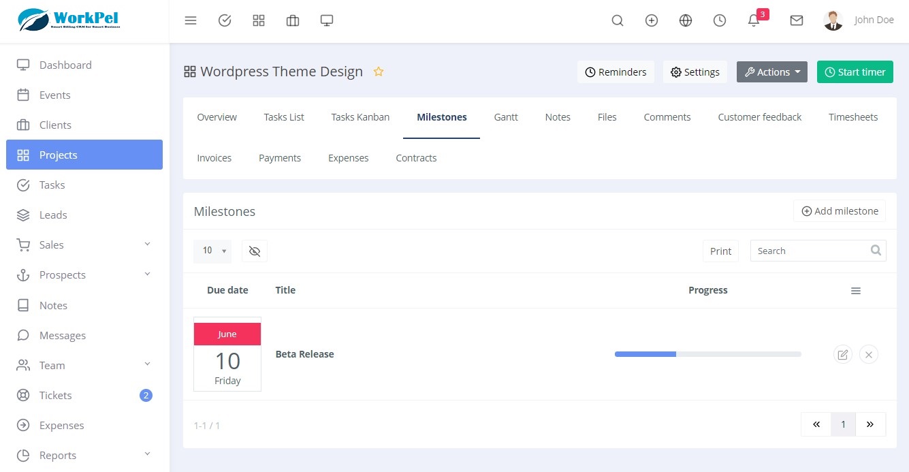Click the Start timer button
The height and width of the screenshot is (472, 909).
click(x=855, y=72)
